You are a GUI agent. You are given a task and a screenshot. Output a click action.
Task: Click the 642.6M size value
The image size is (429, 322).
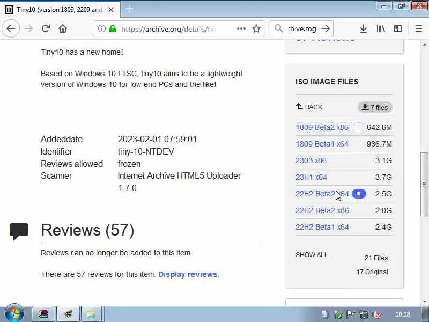pos(379,127)
